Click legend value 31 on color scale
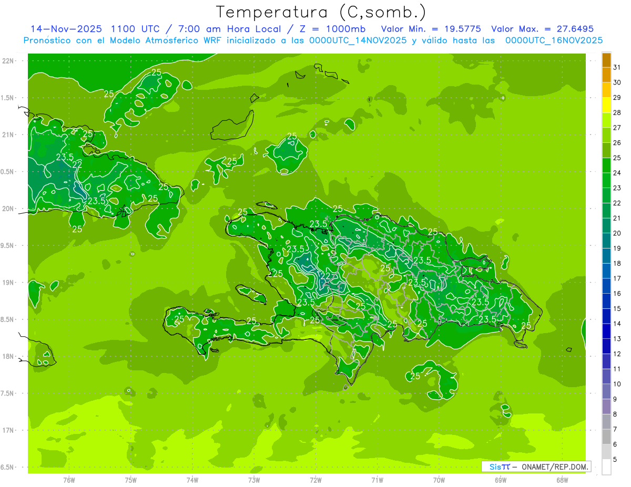This screenshot has height=487, width=631. (617, 67)
